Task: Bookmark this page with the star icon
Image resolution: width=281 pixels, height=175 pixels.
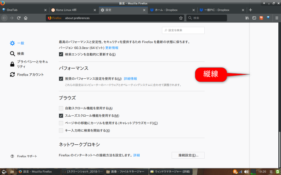Action: click(181, 18)
